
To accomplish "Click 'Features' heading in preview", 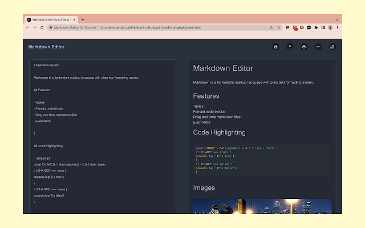I will [206, 96].
